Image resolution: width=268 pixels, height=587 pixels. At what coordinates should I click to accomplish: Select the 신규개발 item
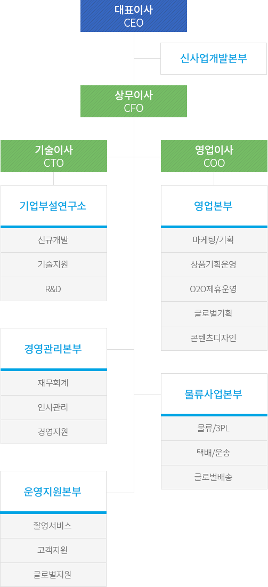tap(53, 240)
